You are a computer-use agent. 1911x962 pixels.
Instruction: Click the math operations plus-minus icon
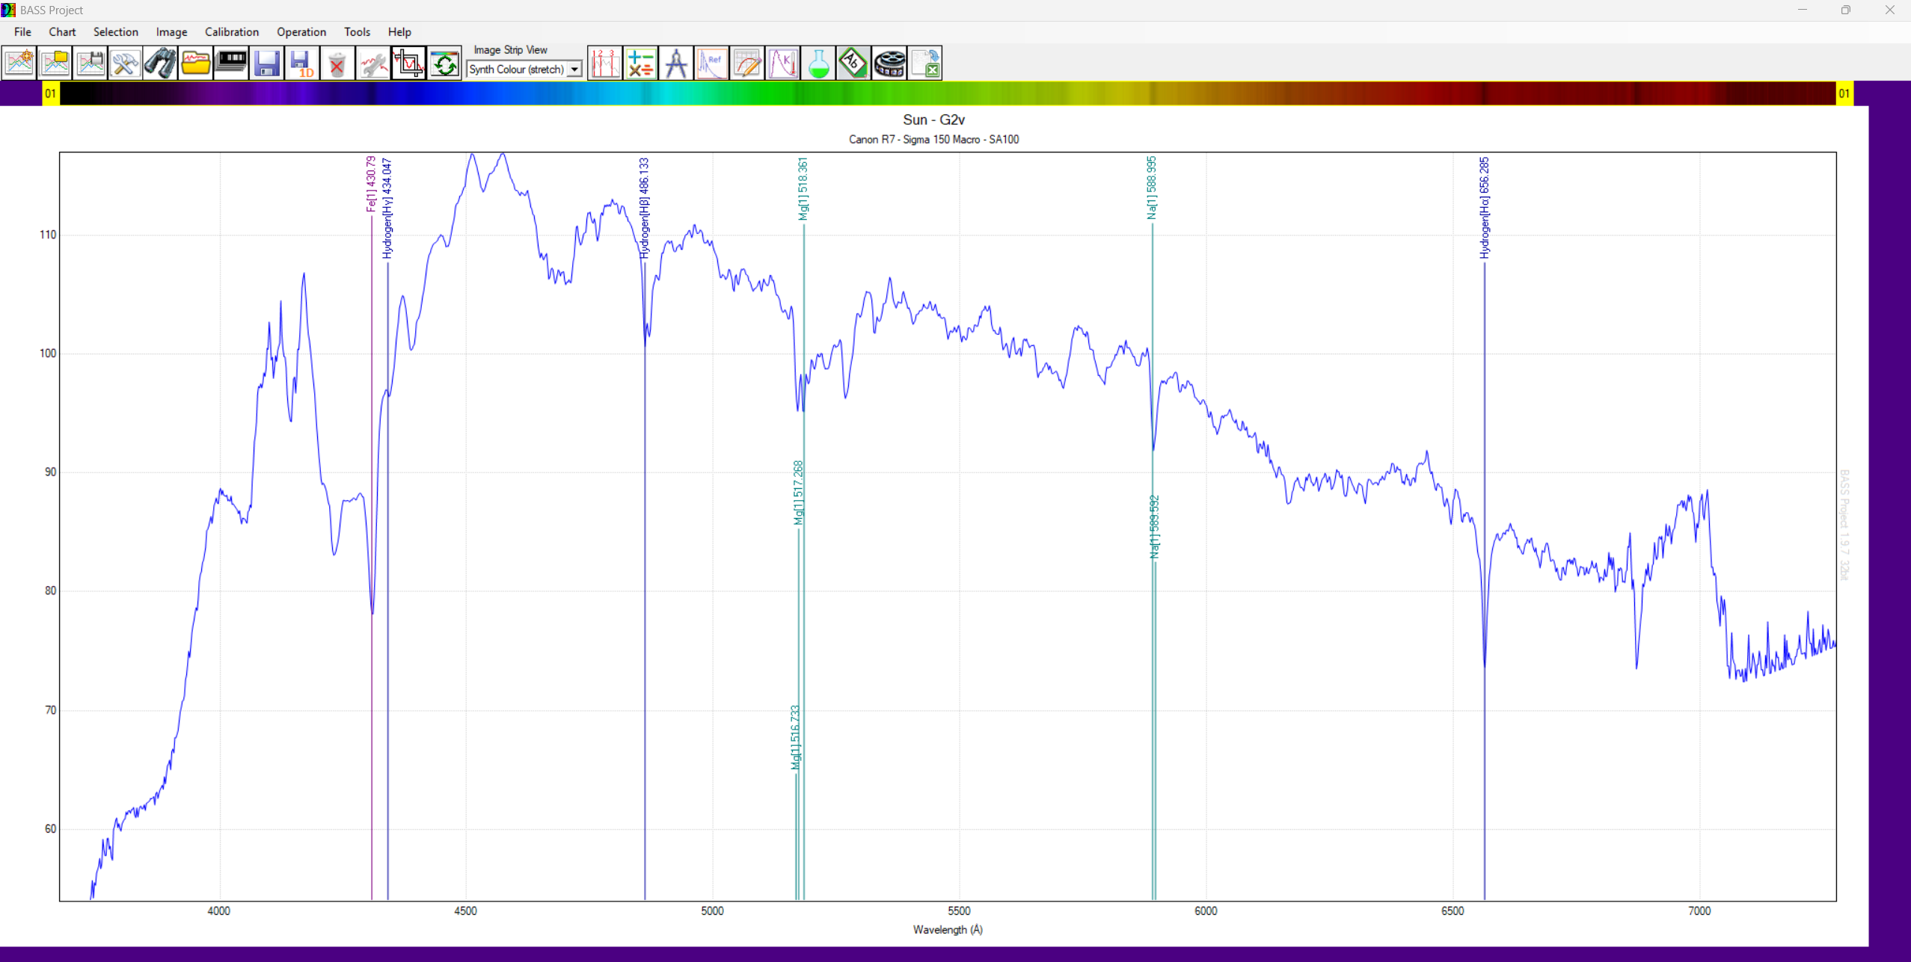point(640,64)
